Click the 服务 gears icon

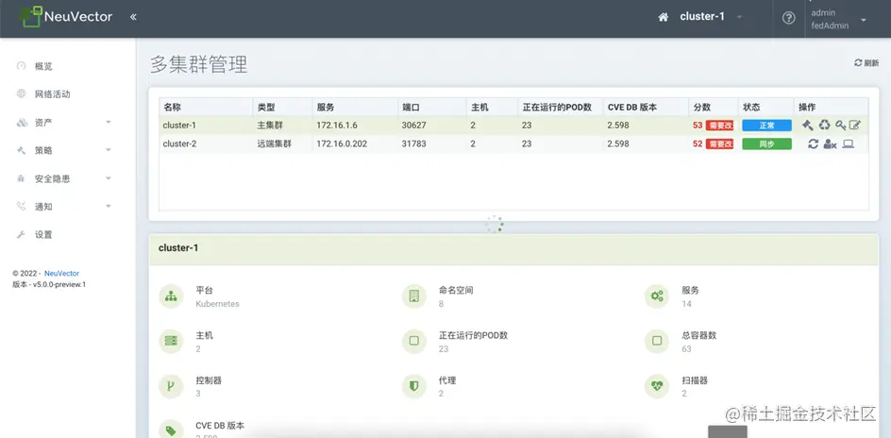click(657, 296)
